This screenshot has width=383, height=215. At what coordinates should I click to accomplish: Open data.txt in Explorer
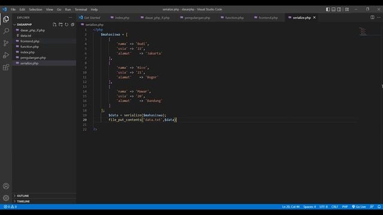[26, 36]
